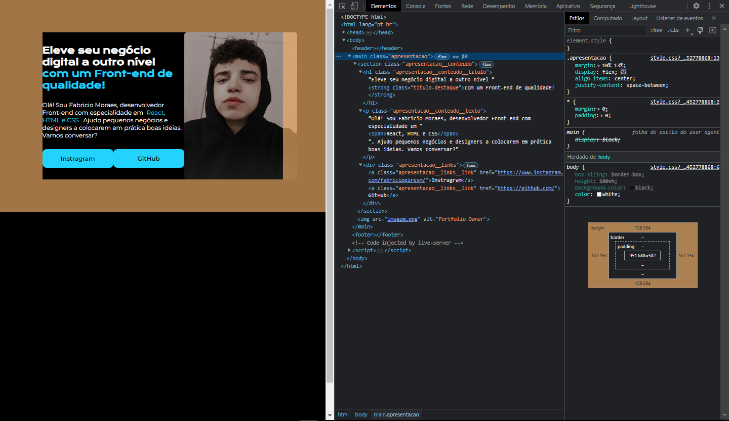Toggle the device toolbar icon
The width and height of the screenshot is (729, 421).
[x=354, y=6]
